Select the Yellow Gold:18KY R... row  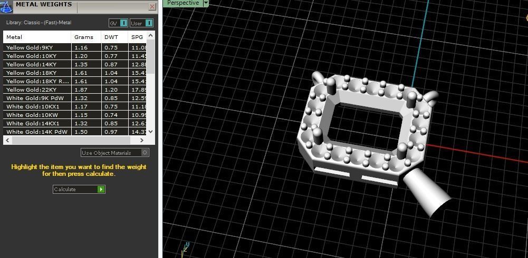pos(75,81)
